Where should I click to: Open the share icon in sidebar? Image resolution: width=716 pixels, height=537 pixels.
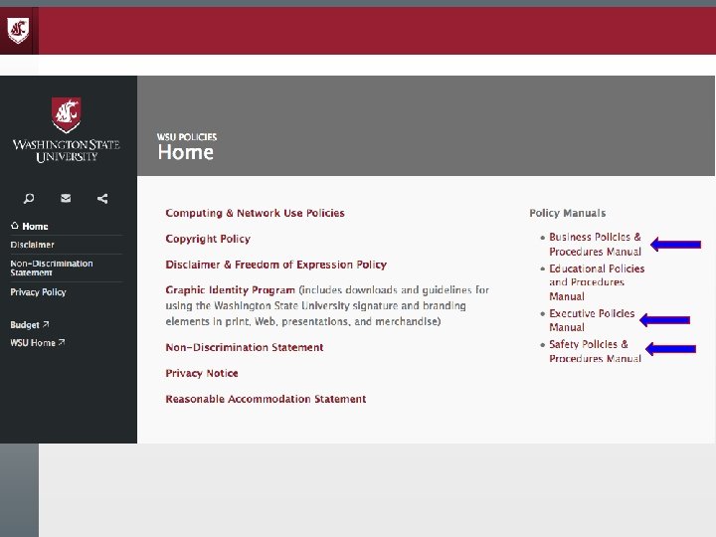102,198
